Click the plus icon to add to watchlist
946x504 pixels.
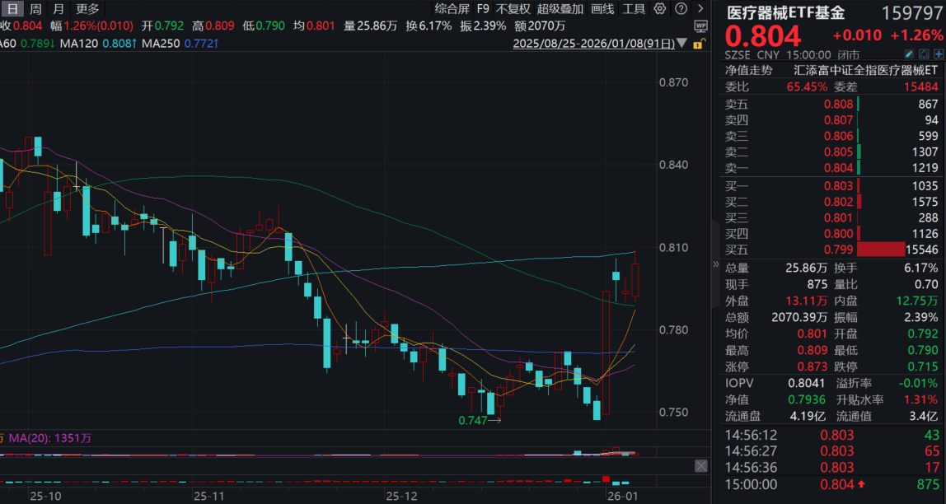(939, 54)
